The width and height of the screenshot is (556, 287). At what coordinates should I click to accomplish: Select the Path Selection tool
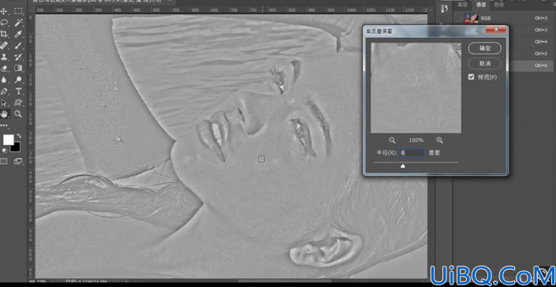click(x=4, y=102)
